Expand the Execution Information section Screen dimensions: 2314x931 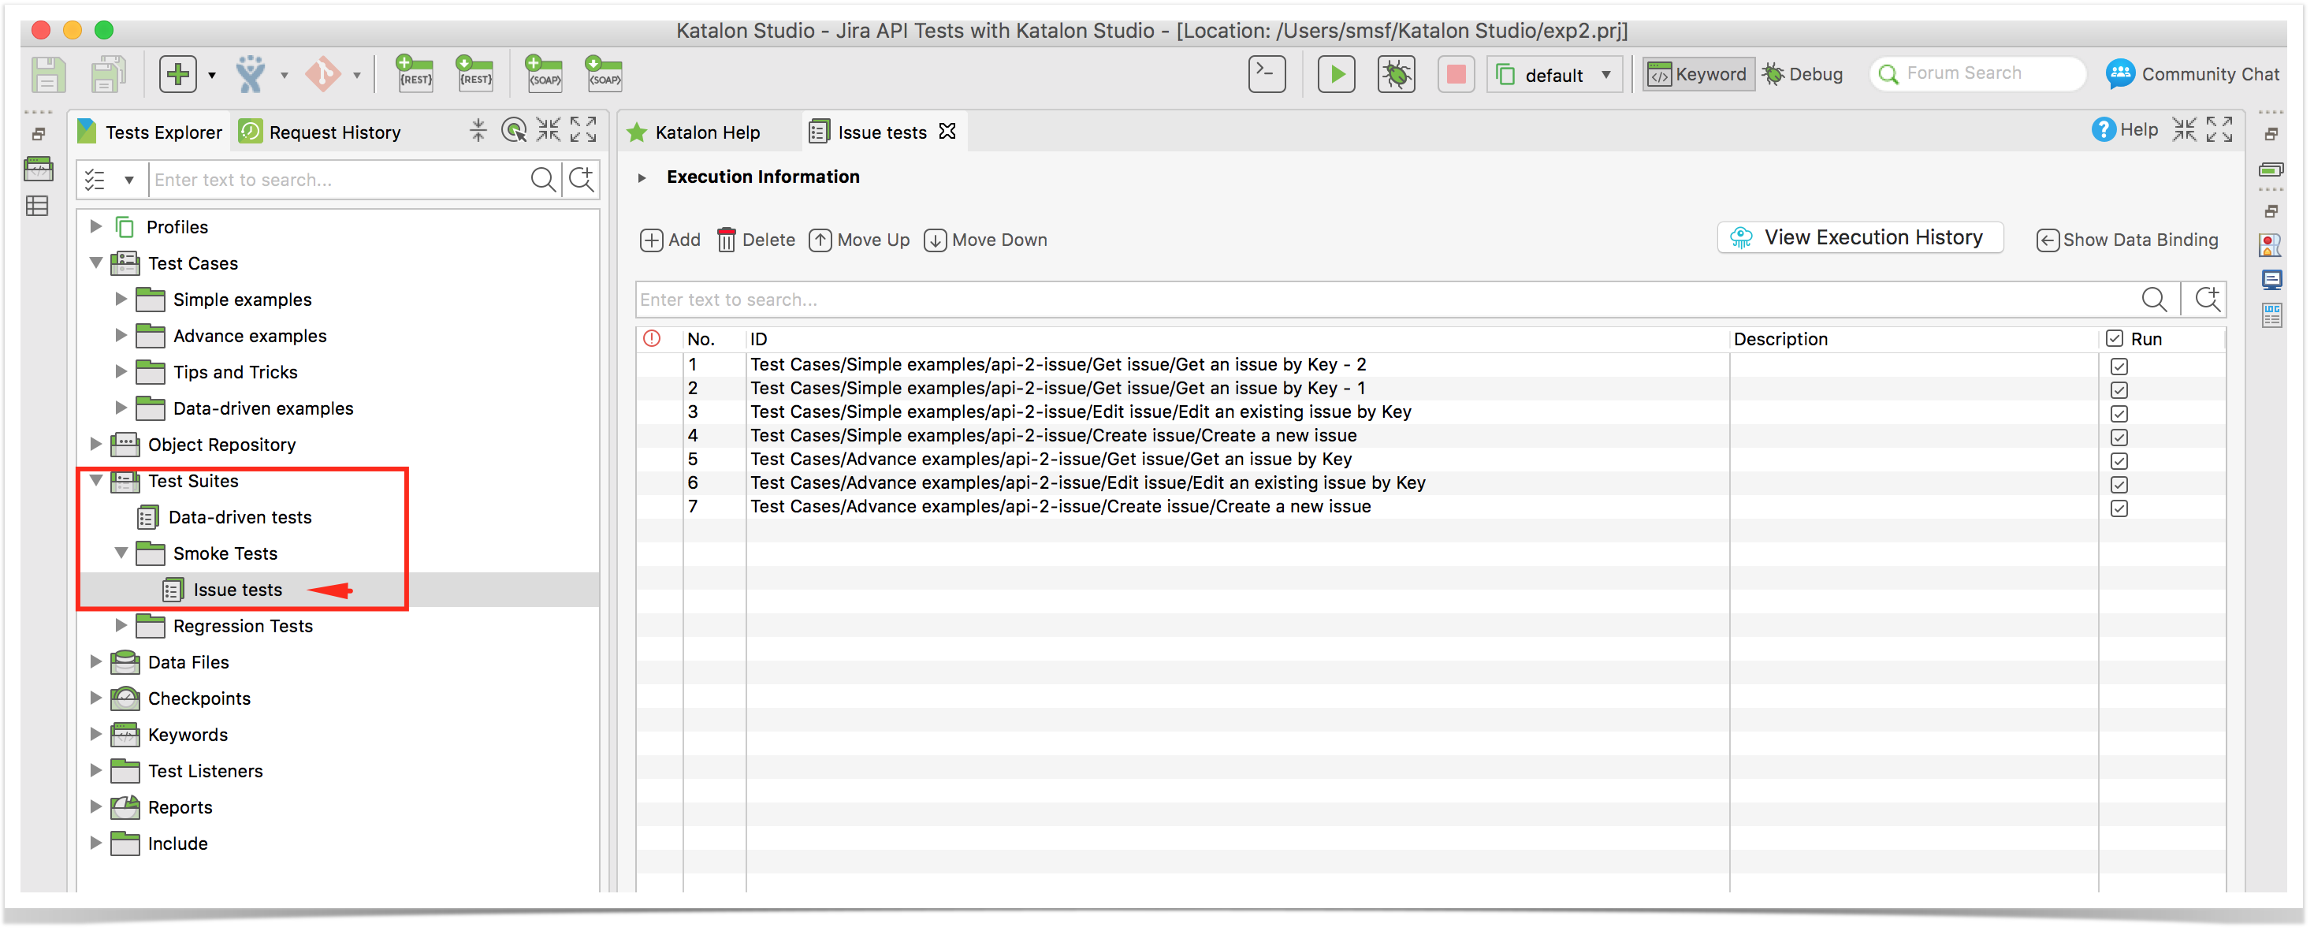tap(642, 178)
